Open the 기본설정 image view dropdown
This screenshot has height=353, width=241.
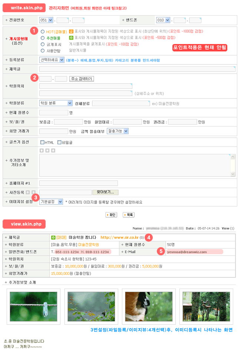click(x=51, y=202)
